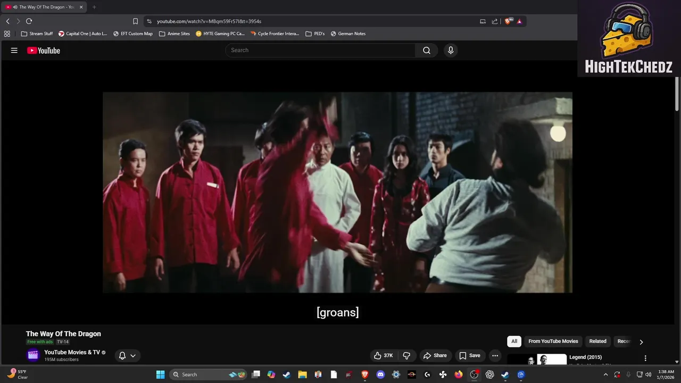This screenshot has height=383, width=681.
Task: Click the "195M subscribers" text
Action: 61,360
